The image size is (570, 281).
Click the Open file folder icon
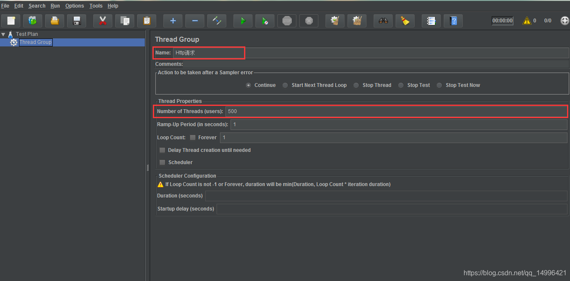[55, 21]
